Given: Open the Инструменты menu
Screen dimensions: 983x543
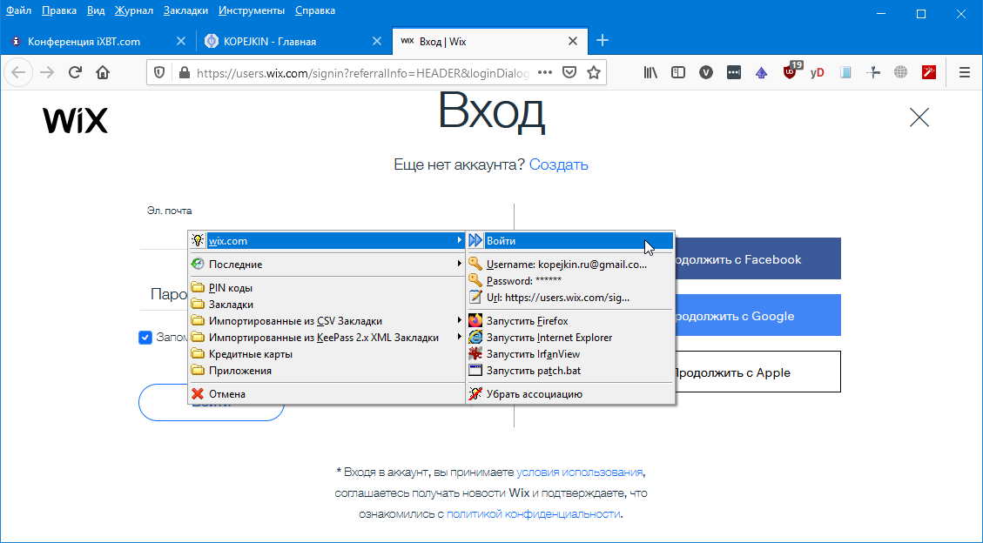Looking at the screenshot, I should [252, 10].
